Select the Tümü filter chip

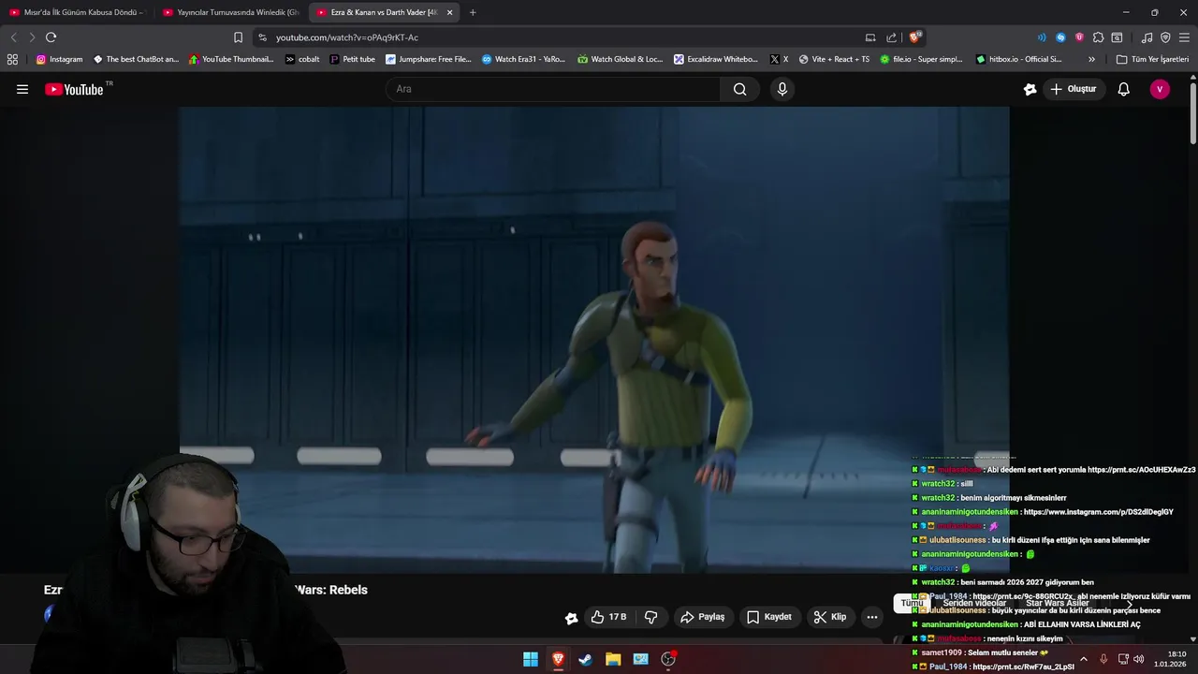[x=912, y=604]
